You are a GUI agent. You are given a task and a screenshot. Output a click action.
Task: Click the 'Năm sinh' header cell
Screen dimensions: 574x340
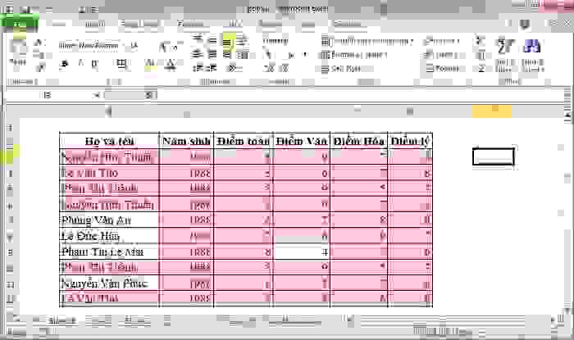coord(186,141)
